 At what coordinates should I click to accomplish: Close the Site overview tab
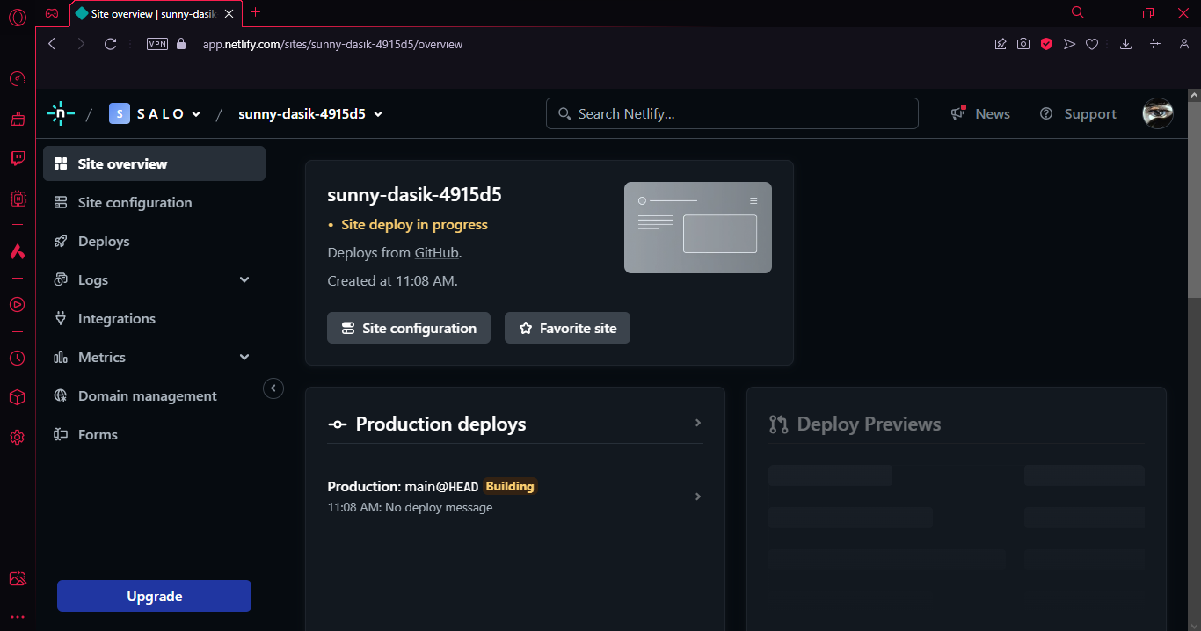click(x=229, y=13)
